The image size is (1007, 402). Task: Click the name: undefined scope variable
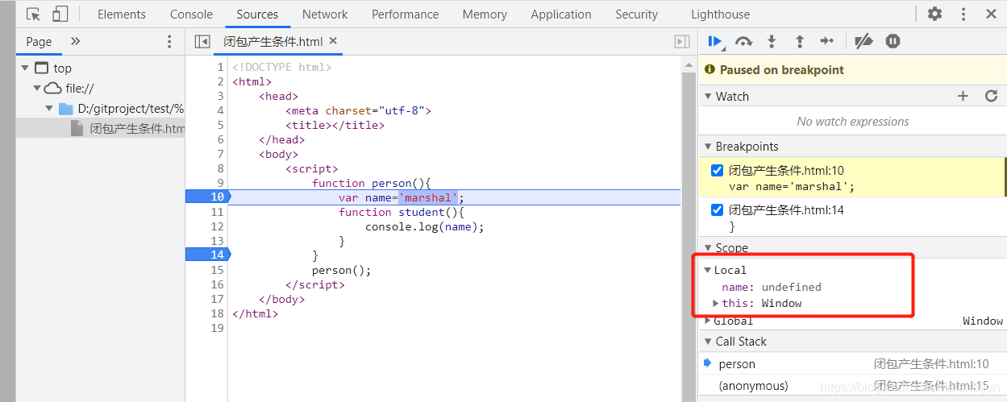(x=772, y=287)
